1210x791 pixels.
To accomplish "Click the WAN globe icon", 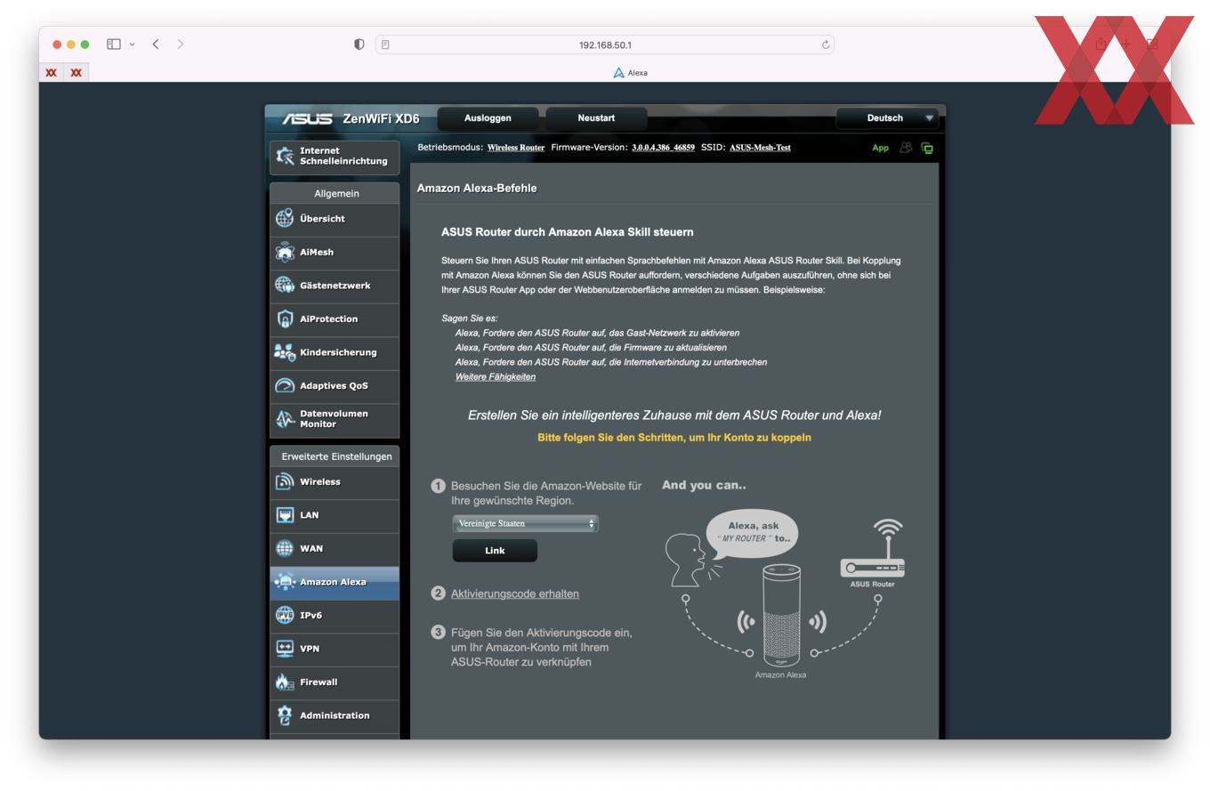I will 285,548.
